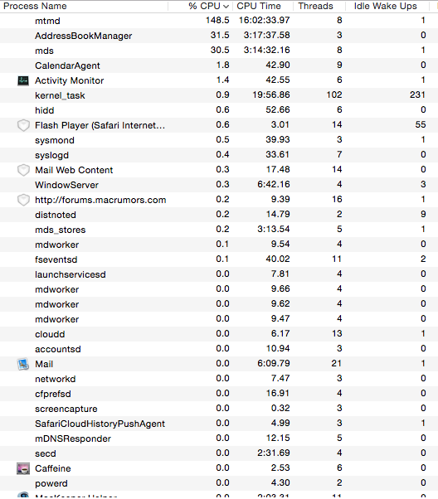The width and height of the screenshot is (438, 499).
Task: Select the accountsd process
Action: pos(58,350)
